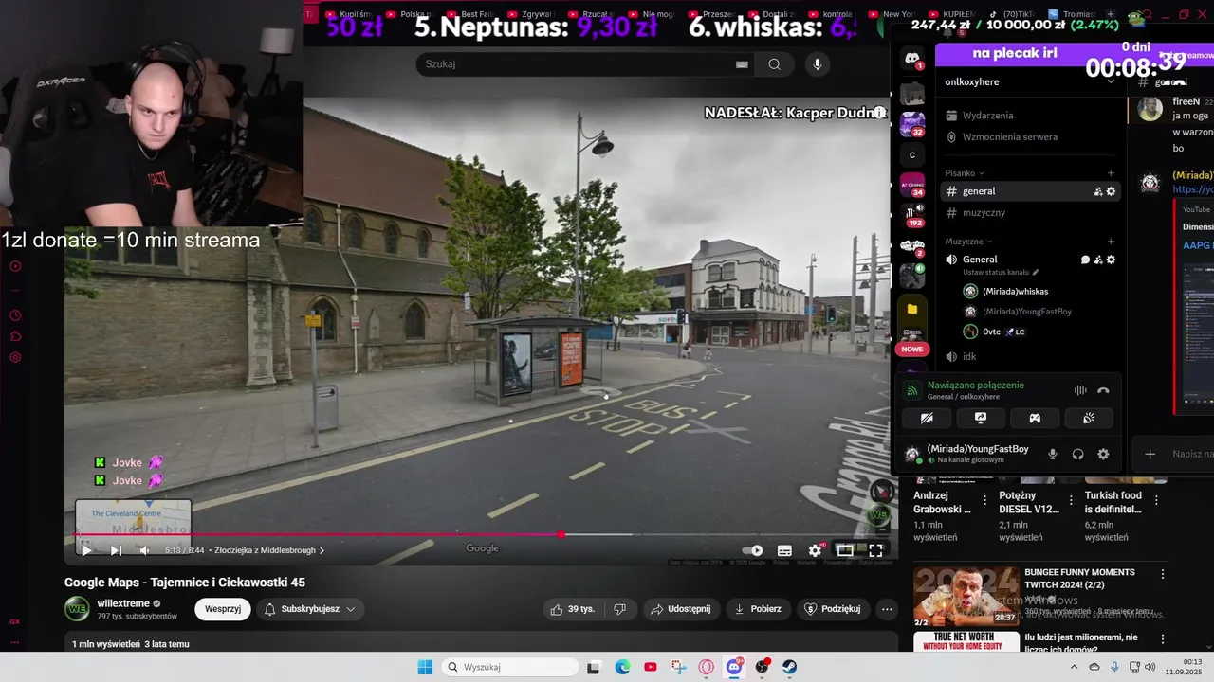Start voice search with microphone
This screenshot has width=1214, height=682.
pos(818,64)
